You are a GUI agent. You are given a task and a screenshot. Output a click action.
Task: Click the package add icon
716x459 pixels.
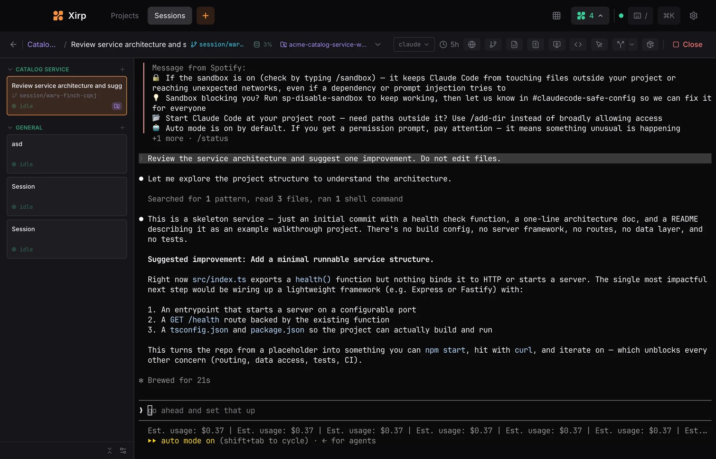click(650, 45)
